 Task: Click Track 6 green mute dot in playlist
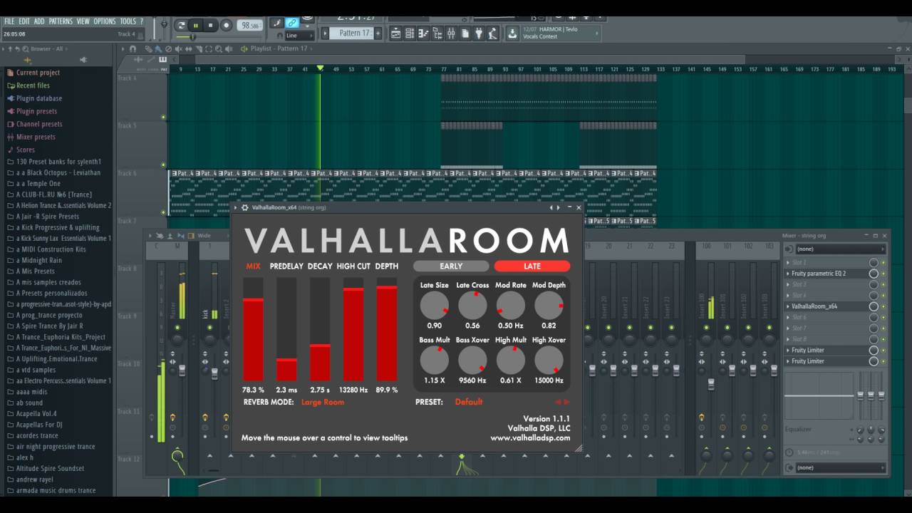(x=163, y=212)
